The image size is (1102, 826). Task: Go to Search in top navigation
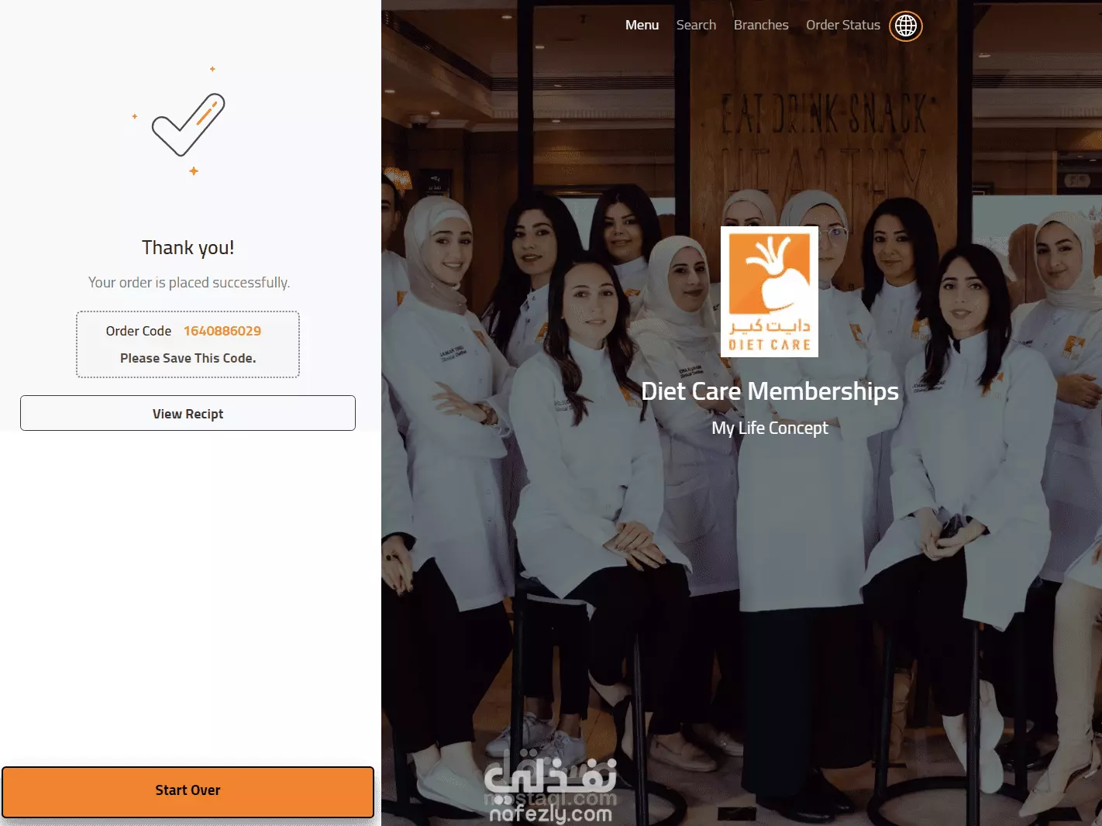pos(696,25)
